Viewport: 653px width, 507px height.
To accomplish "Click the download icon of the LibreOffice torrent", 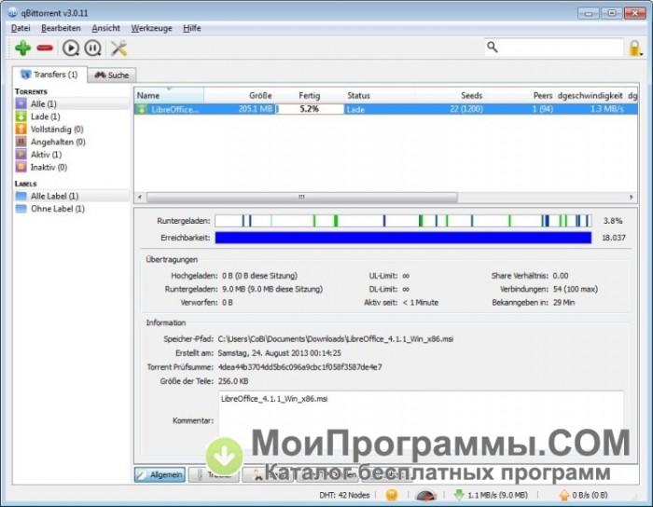I will (142, 109).
